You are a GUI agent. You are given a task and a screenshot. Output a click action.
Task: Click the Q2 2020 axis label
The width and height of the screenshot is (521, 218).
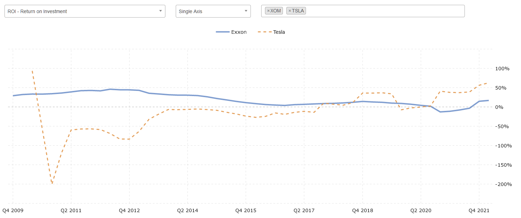pyautogui.click(x=421, y=210)
